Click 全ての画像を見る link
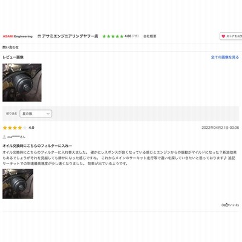Screen dimensions: 242x242 [x=225, y=57]
